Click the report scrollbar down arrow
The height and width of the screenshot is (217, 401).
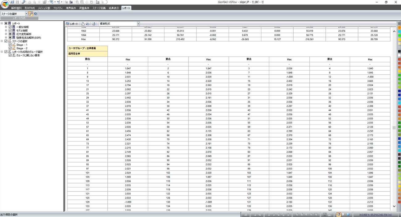click(394, 206)
